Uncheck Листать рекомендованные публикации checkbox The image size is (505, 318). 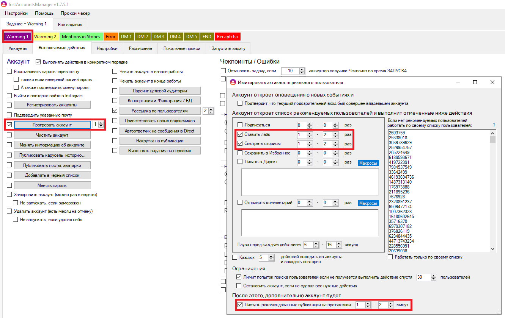click(239, 305)
